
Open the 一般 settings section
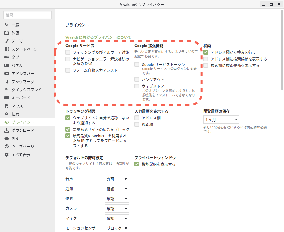(x=27, y=25)
